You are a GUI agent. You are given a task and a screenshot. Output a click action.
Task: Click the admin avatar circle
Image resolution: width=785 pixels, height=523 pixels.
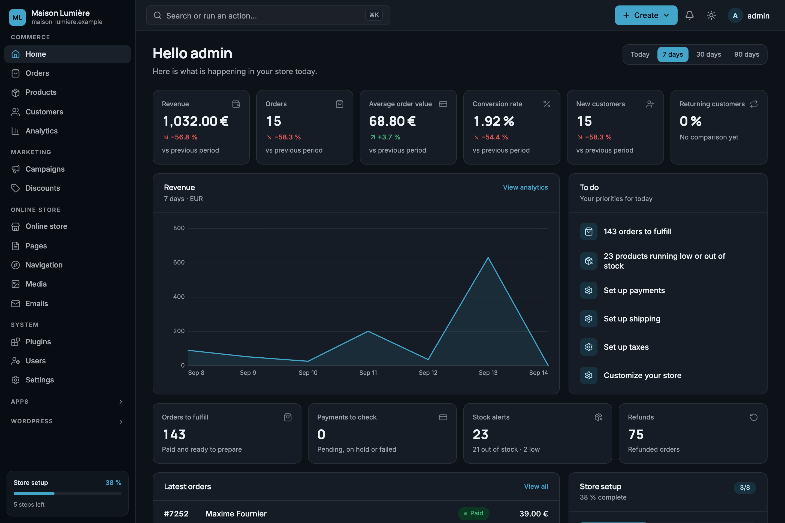(x=735, y=15)
